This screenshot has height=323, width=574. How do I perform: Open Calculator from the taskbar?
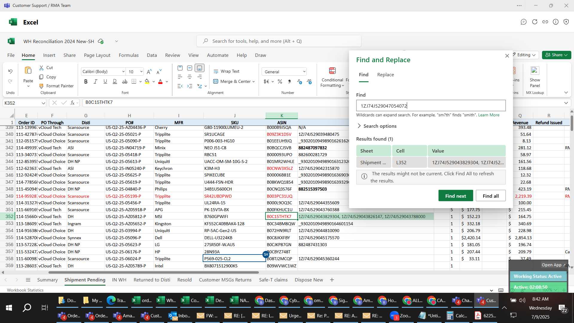pyautogui.click(x=457, y=316)
